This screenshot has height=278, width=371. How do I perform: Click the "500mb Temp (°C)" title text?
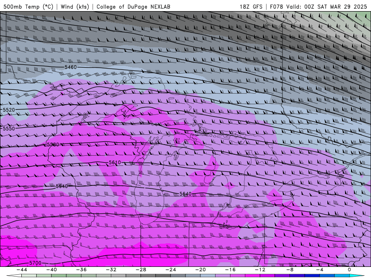coord(28,6)
